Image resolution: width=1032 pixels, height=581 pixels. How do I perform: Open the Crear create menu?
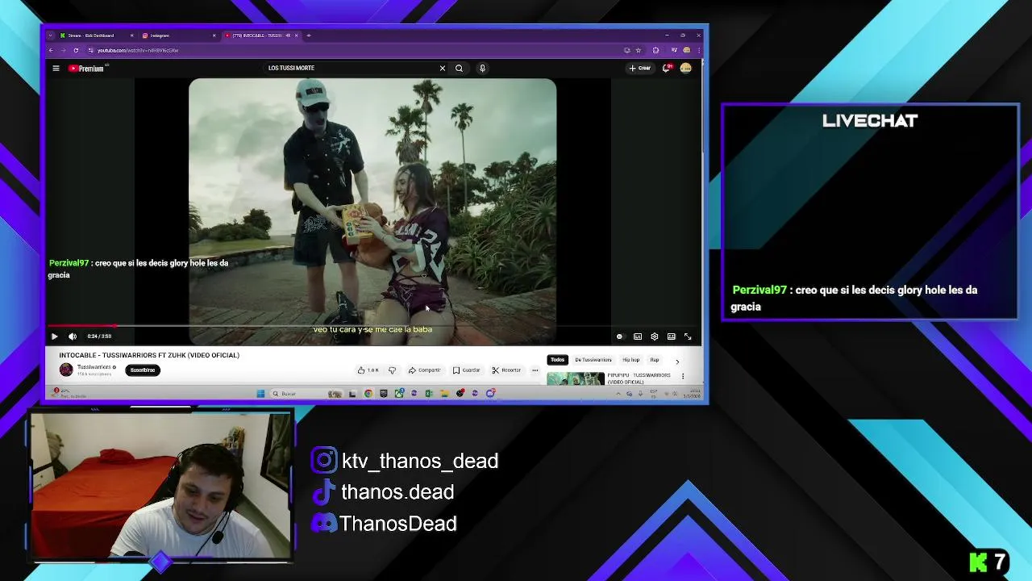(x=640, y=69)
